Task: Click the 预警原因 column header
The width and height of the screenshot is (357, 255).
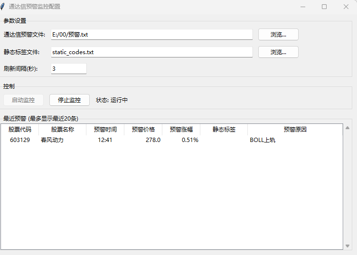Action: click(295, 130)
